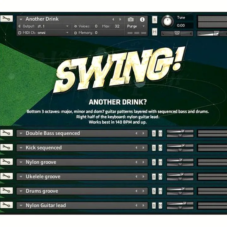
Task: Expand Double Bass sequenced name triangle
Action: tap(21, 133)
